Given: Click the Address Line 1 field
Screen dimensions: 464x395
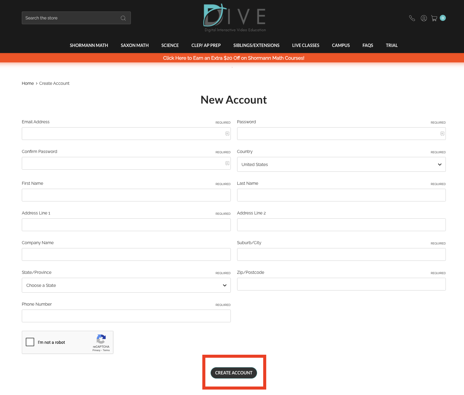Looking at the screenshot, I should (126, 225).
